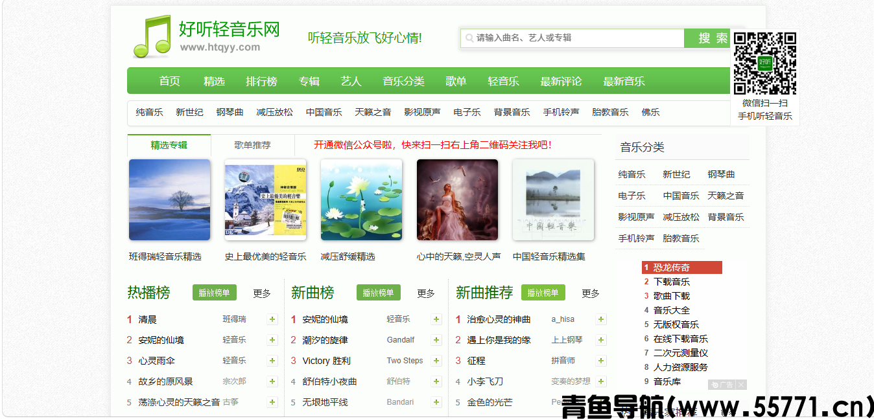Click 更多 link next to 新曲榜

(426, 293)
